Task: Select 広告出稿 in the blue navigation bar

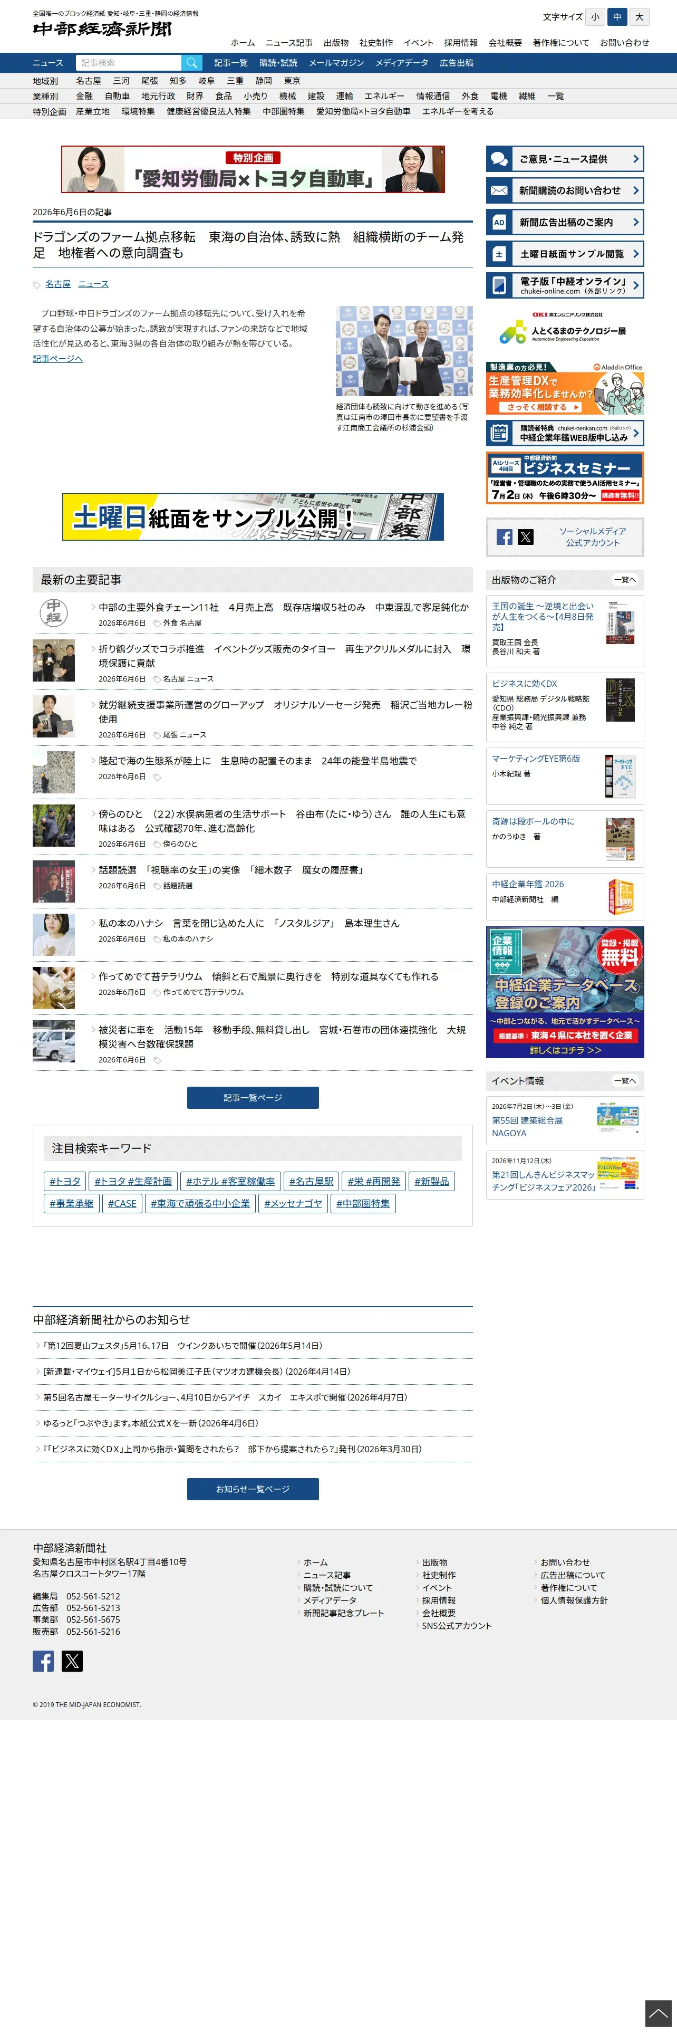Action: tap(457, 63)
